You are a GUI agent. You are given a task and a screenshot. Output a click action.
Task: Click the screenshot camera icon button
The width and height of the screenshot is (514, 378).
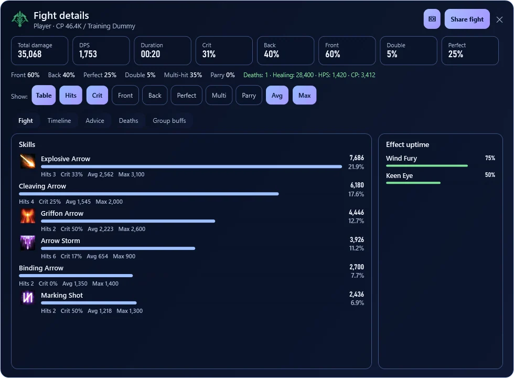tap(432, 19)
